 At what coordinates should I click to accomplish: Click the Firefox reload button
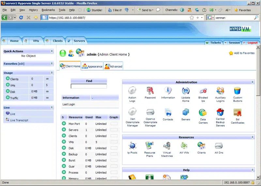tap(21, 18)
